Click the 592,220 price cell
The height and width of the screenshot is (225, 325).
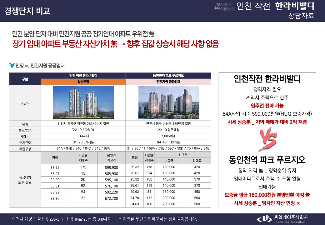[112, 192]
